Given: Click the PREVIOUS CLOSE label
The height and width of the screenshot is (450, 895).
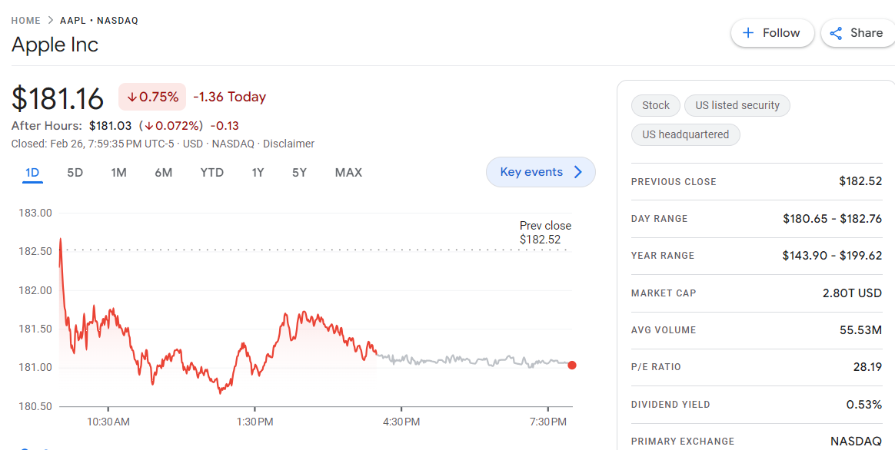Looking at the screenshot, I should (674, 182).
